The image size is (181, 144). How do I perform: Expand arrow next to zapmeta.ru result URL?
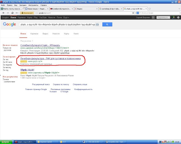tap(59, 73)
